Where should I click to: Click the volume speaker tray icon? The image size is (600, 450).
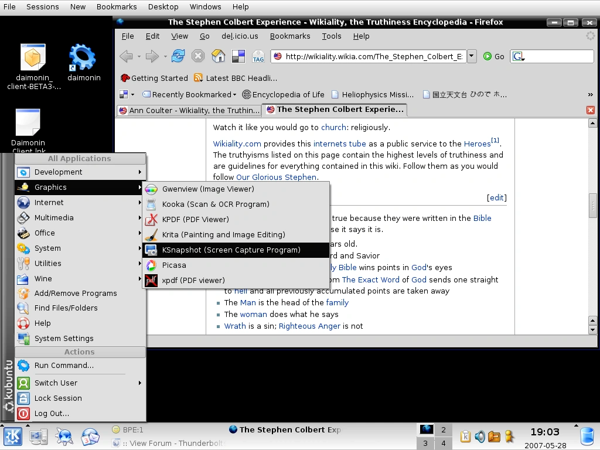pos(480,437)
